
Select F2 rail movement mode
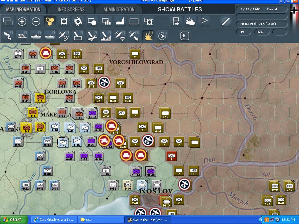coord(22,36)
